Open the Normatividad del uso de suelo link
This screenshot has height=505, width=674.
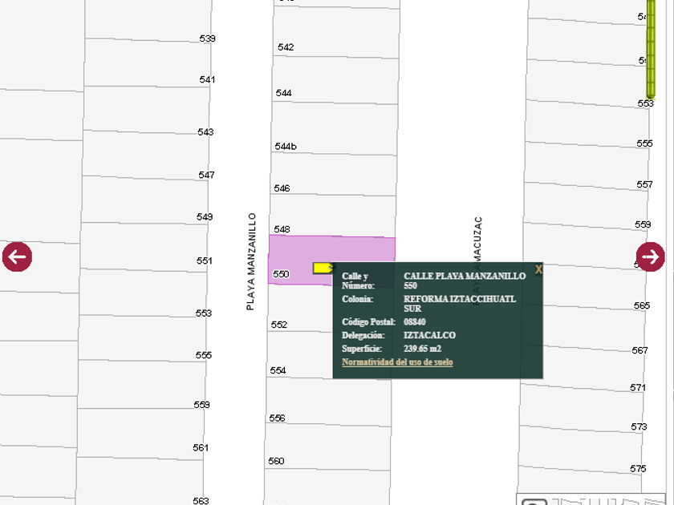(397, 362)
